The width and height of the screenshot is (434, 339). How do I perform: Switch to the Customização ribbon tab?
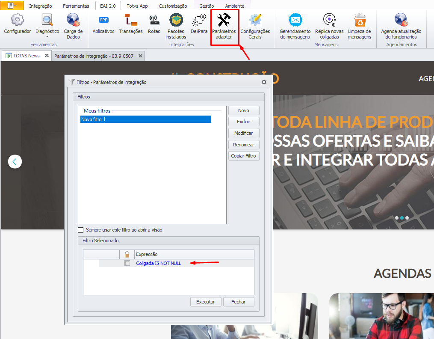tap(173, 6)
